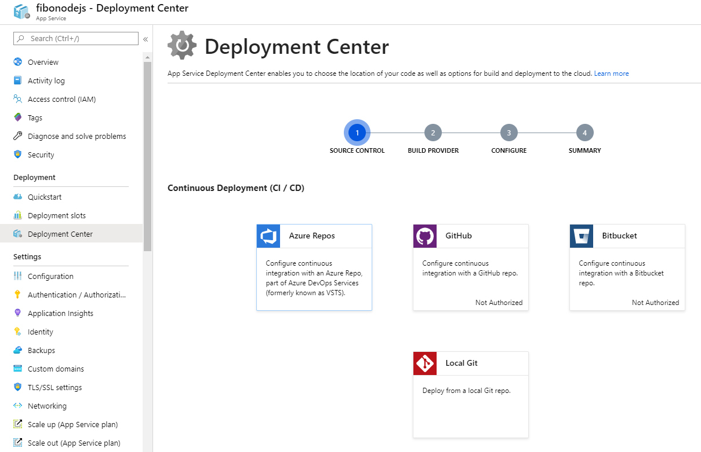The image size is (701, 452).
Task: Open Diagnose and solve problems
Action: coord(77,137)
